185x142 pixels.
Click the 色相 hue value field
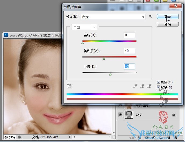point(129,35)
